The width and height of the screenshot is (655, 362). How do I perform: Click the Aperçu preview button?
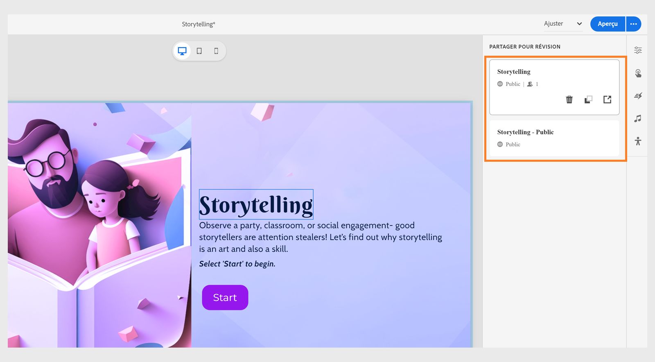point(608,24)
